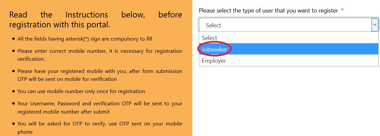Click the 'Please select the type of user' label

268,11
